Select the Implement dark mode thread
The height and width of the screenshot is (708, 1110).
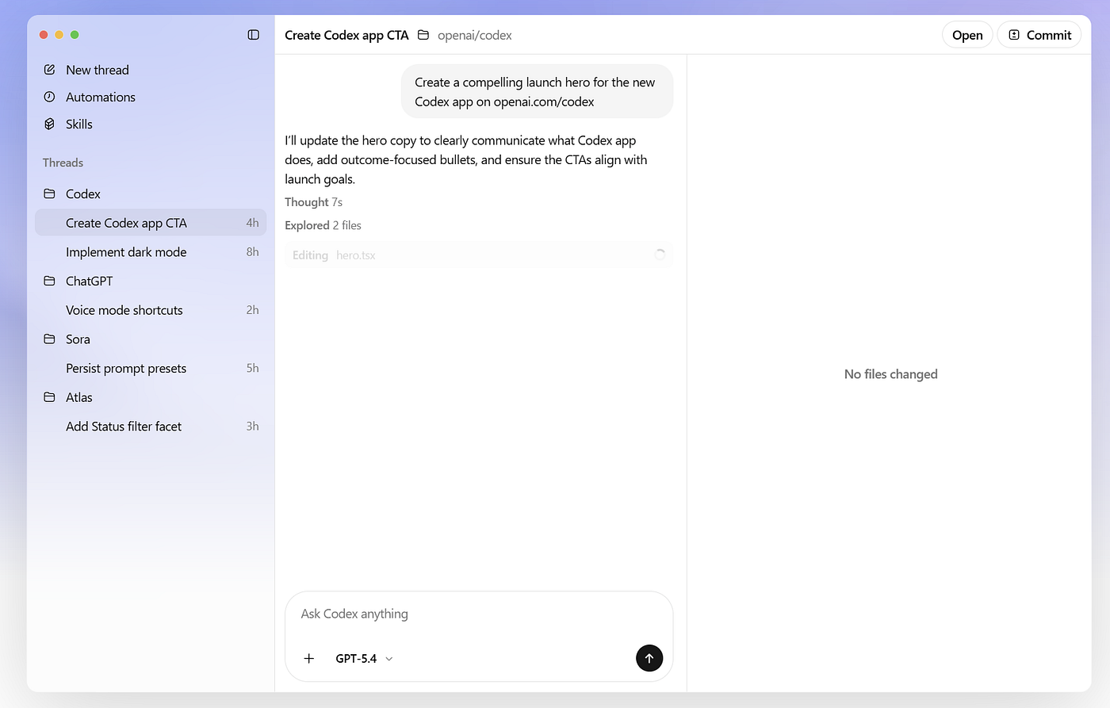[x=151, y=252]
